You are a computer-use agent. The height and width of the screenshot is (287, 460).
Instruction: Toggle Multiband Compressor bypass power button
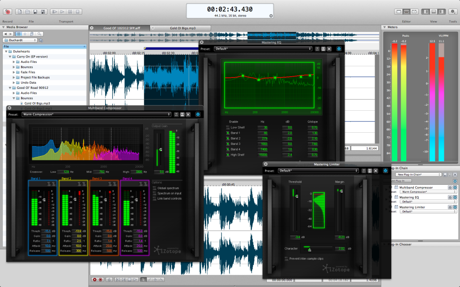(198, 114)
